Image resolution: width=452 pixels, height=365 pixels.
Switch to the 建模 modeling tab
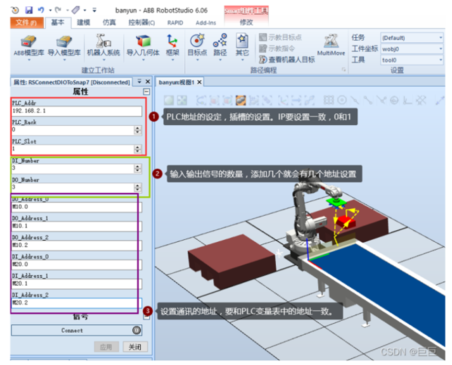84,23
